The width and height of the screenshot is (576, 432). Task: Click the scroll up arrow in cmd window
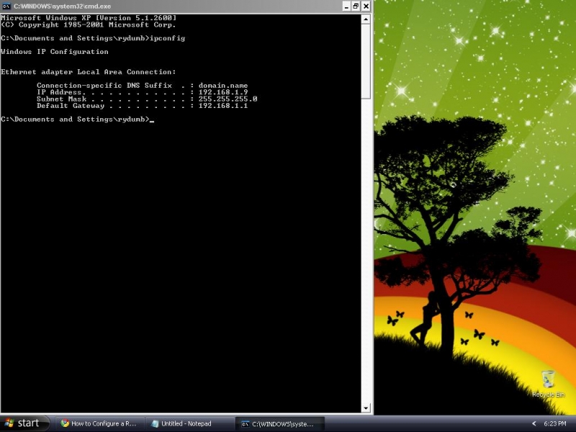click(x=366, y=19)
